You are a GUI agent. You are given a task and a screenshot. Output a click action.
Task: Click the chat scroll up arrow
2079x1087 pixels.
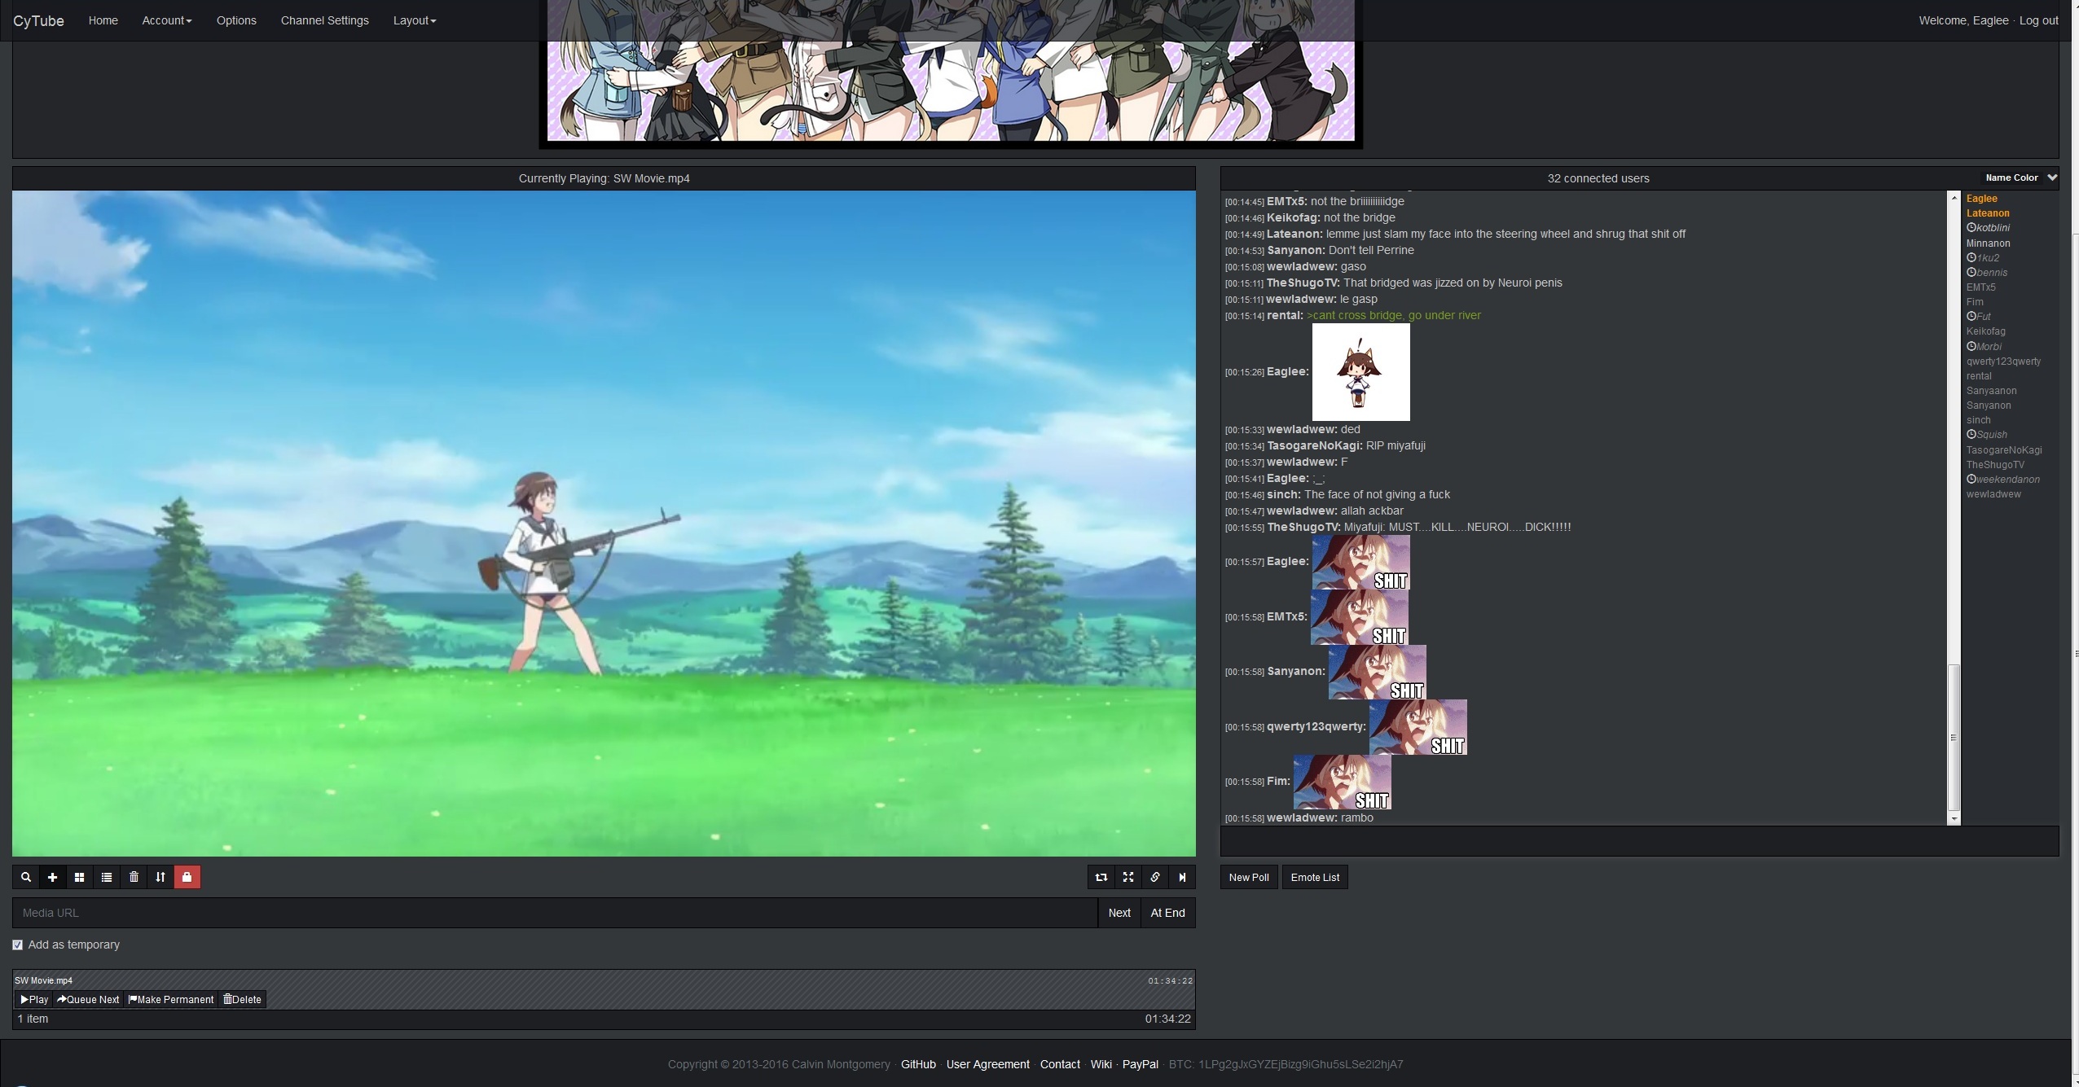point(1954,198)
